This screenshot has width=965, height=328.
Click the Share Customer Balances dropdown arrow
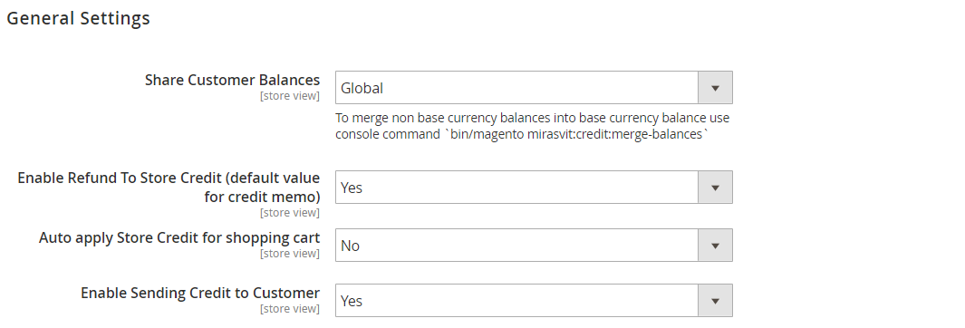(x=715, y=88)
